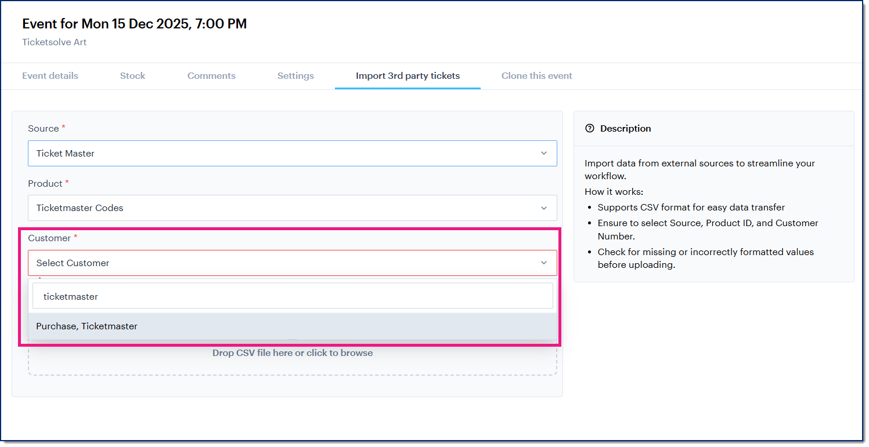Image resolution: width=869 pixels, height=447 pixels.
Task: Choose the Purchase, Ticketmaster customer option
Action: (x=293, y=326)
